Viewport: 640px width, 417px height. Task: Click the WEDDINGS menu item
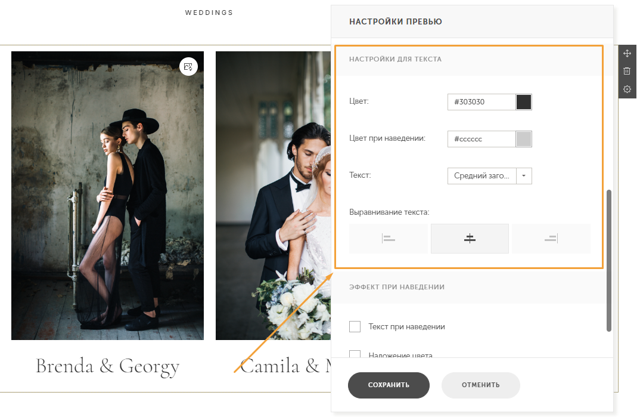(x=209, y=13)
